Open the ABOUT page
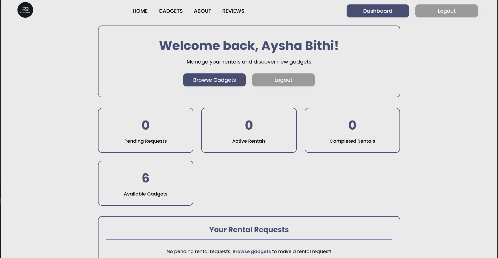 click(202, 11)
